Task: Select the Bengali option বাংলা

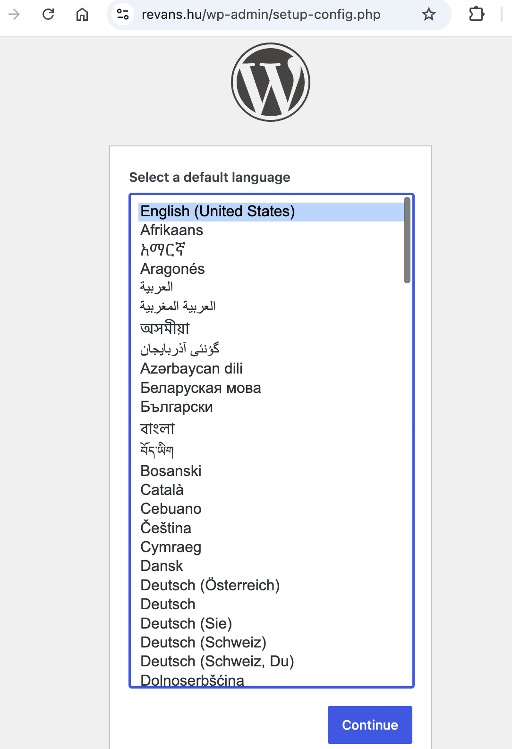Action: 271,428
